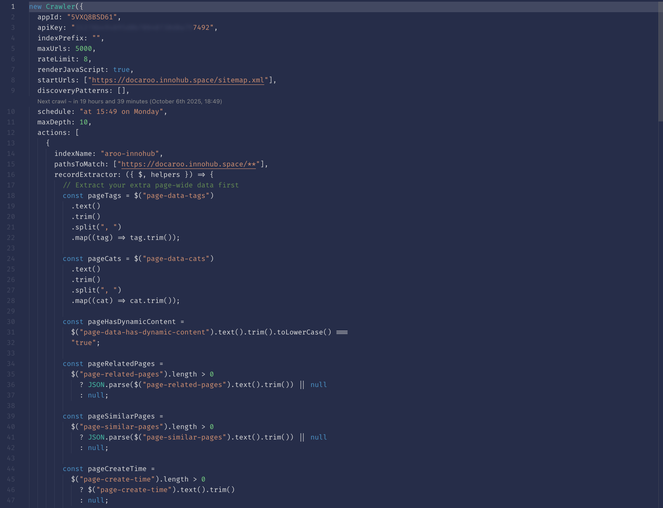Viewport: 663px width, 508px height.
Task: Click the indexName value "aroo-innohub"
Action: click(130, 154)
